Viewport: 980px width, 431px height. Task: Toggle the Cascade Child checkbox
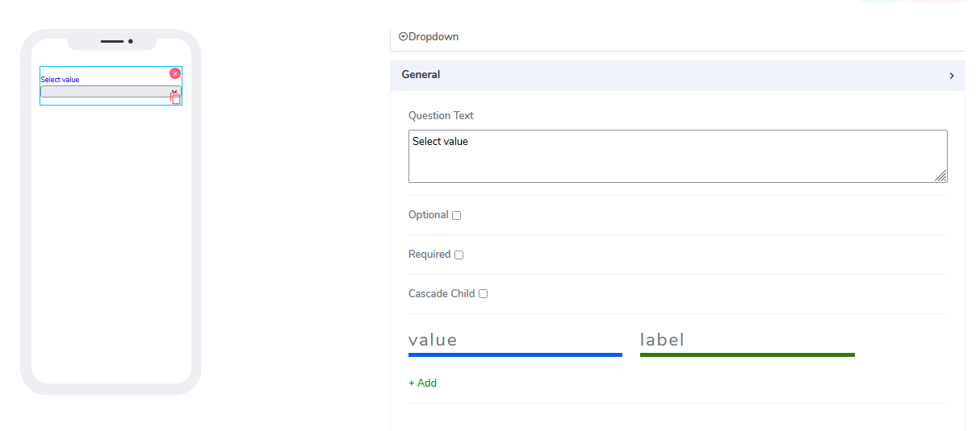483,294
